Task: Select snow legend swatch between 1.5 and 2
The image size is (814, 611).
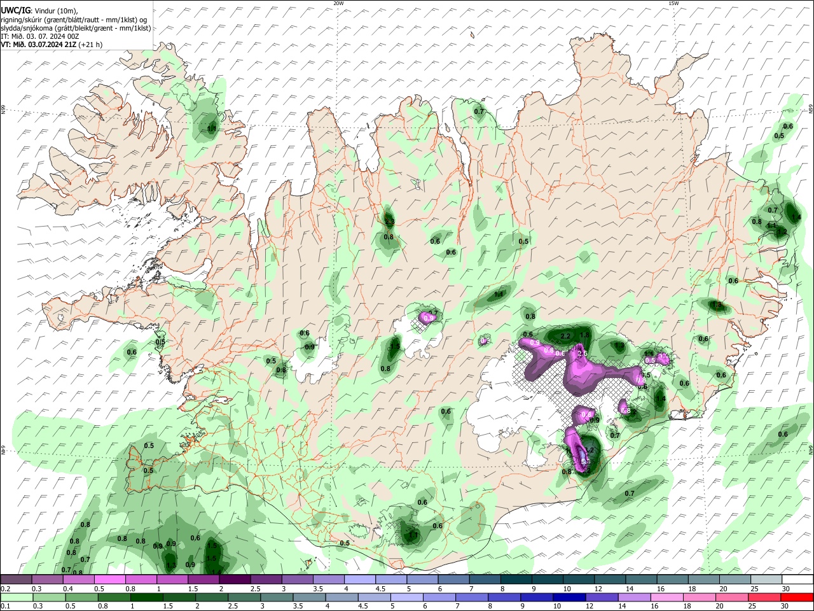Action: click(203, 579)
